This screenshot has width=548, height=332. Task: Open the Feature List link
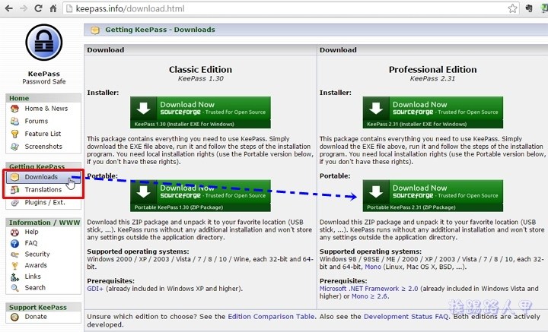(x=43, y=134)
